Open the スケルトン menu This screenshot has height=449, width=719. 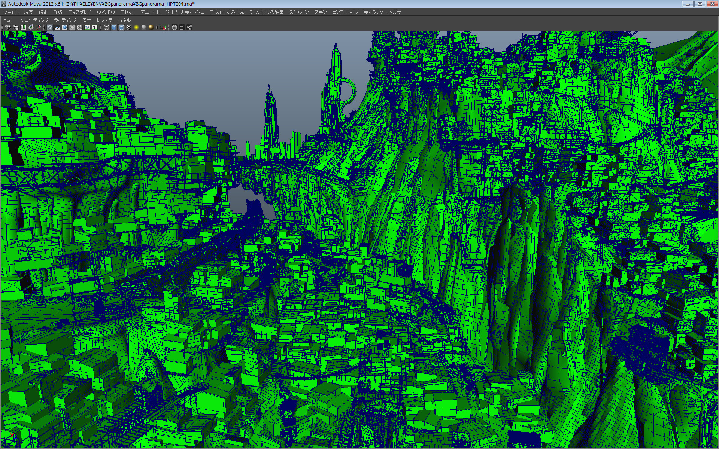point(298,12)
